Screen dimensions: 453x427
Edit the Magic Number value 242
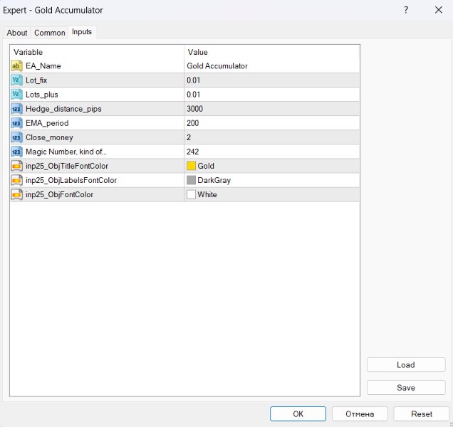click(271, 152)
